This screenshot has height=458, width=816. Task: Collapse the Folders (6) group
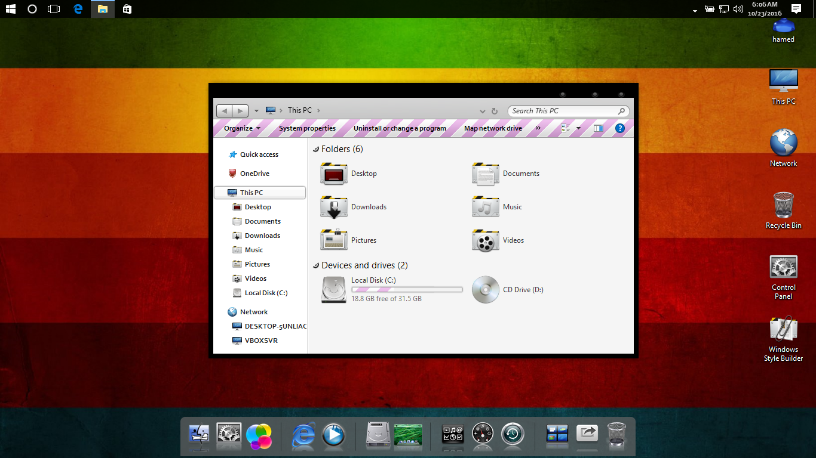[315, 149]
